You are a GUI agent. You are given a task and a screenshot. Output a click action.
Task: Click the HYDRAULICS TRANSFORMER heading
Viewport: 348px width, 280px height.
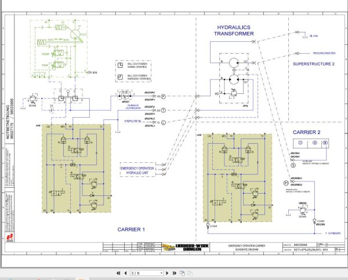tap(234, 30)
